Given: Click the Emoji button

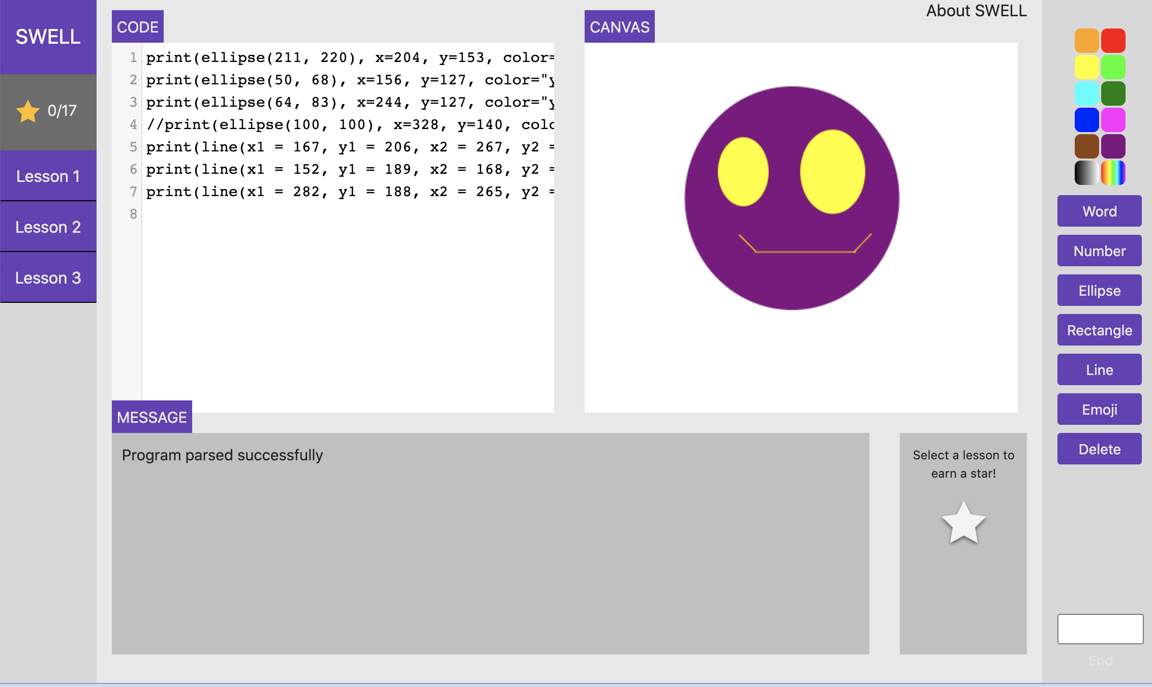Looking at the screenshot, I should tap(1099, 410).
